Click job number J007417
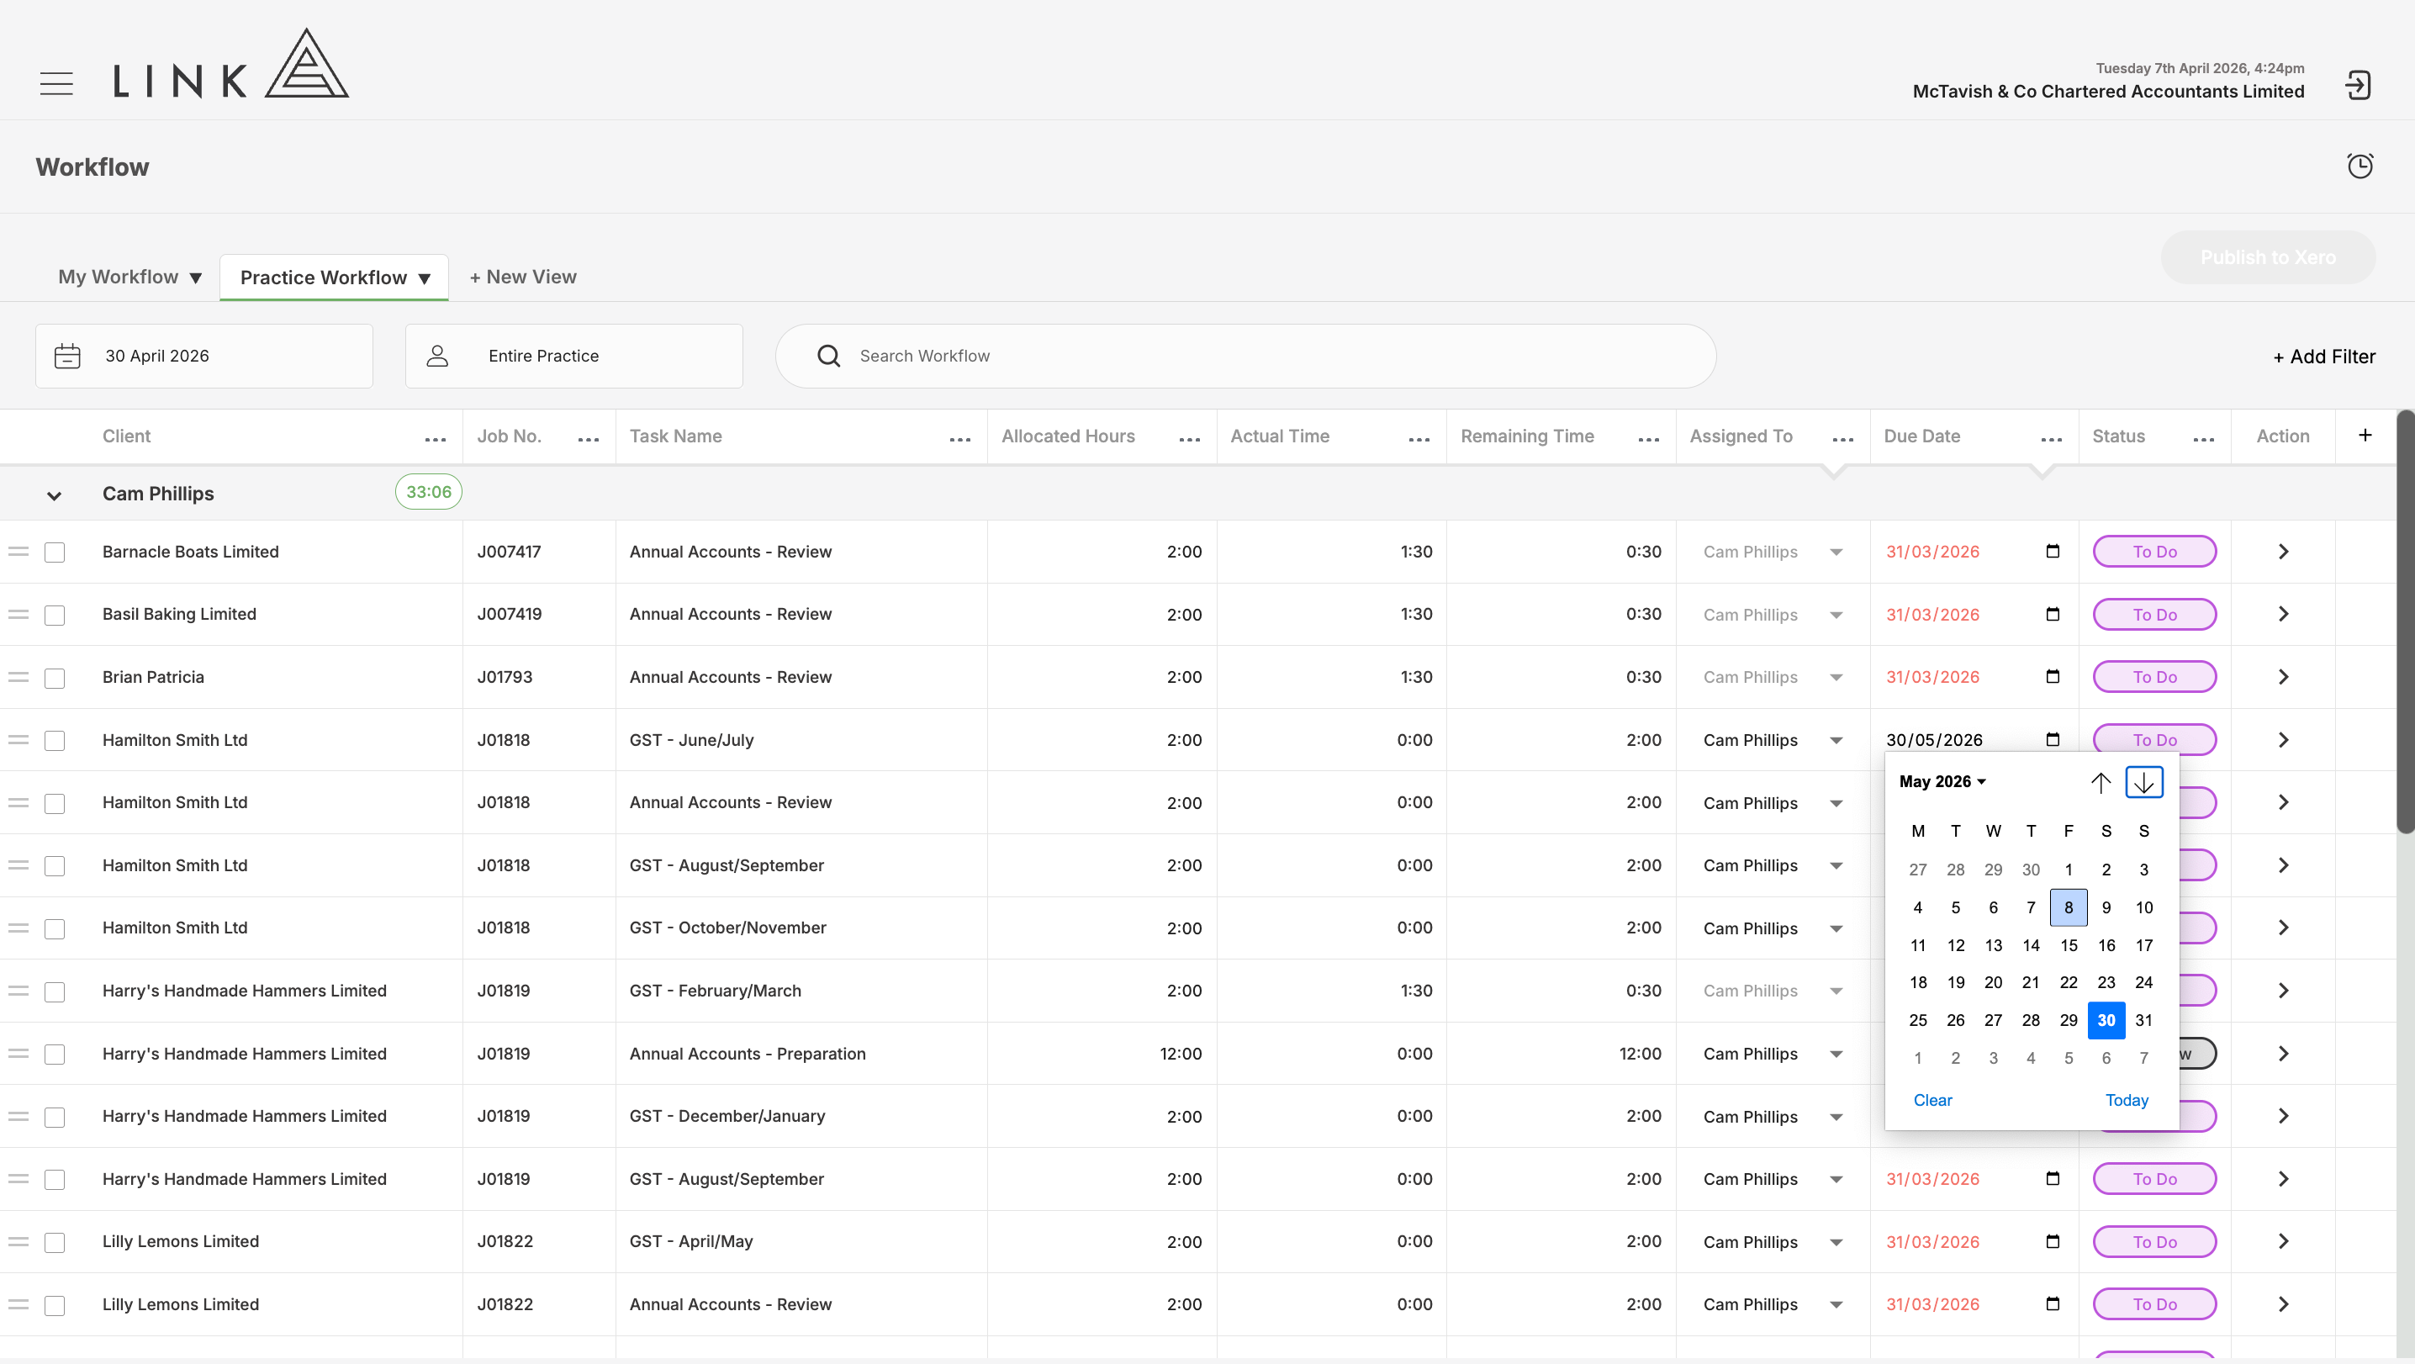The height and width of the screenshot is (1364, 2415). [509, 552]
